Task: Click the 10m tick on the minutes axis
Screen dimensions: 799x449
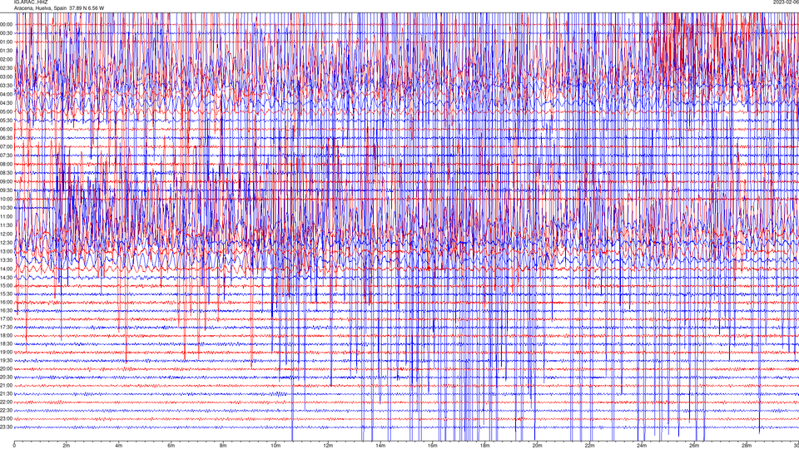Action: [275, 446]
